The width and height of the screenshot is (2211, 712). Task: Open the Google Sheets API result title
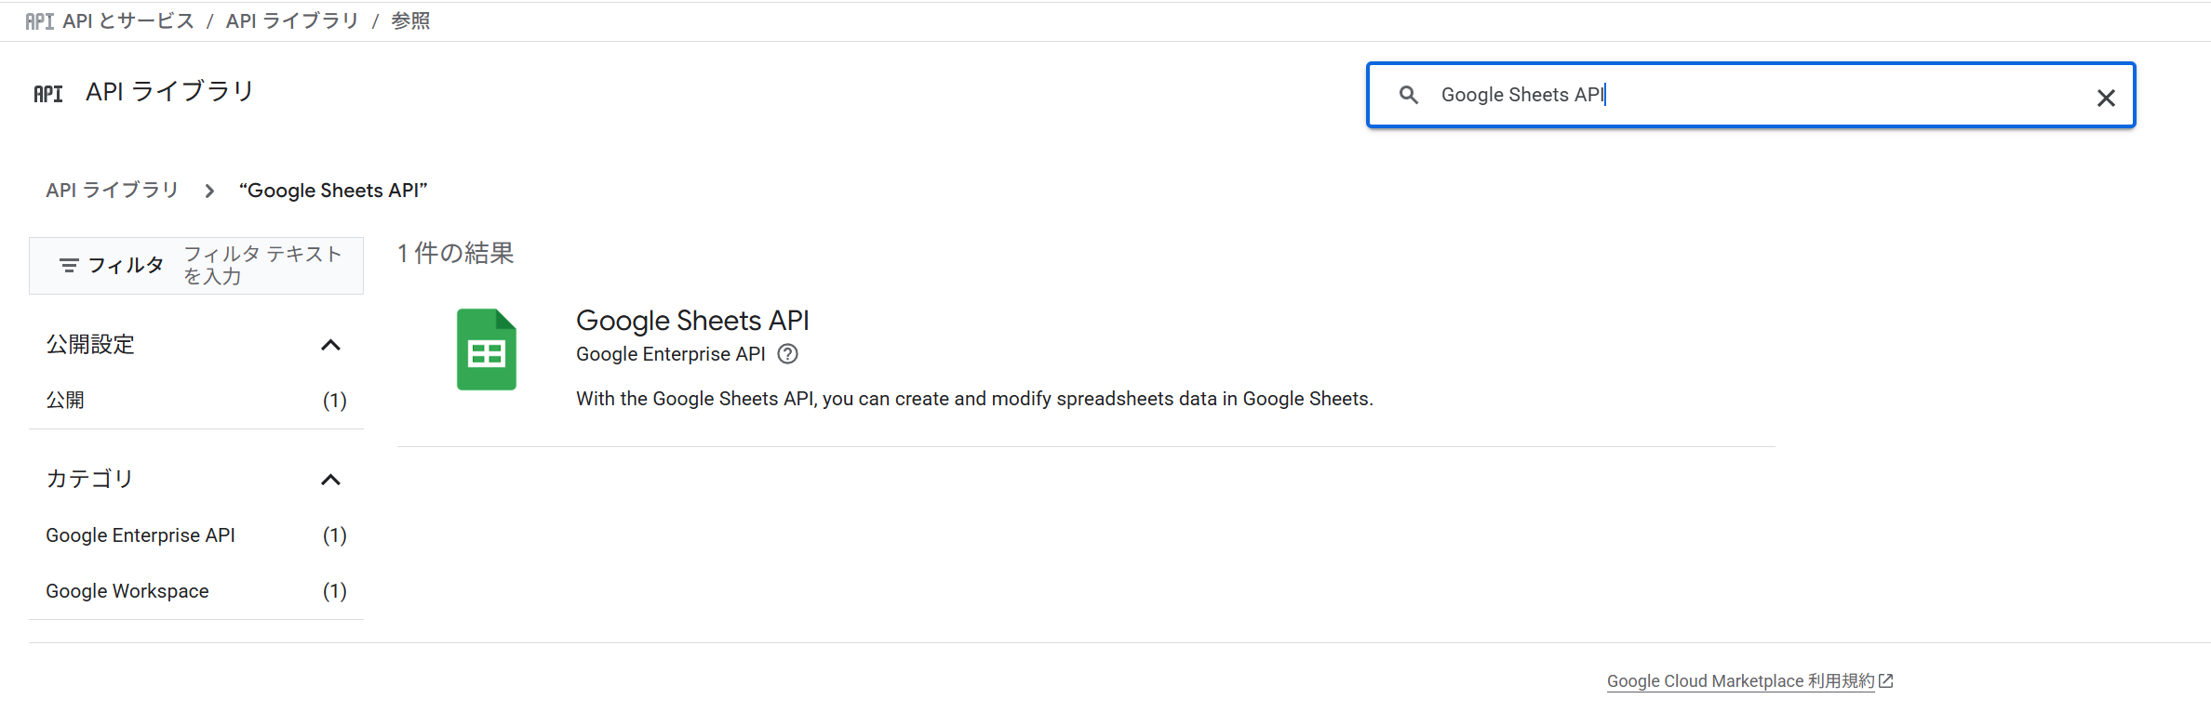(692, 321)
